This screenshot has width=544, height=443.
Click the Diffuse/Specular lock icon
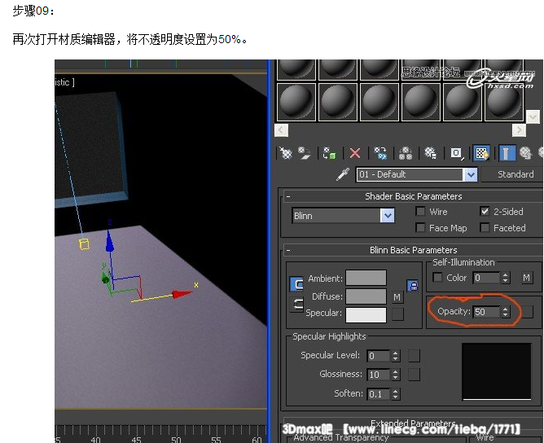(x=297, y=304)
